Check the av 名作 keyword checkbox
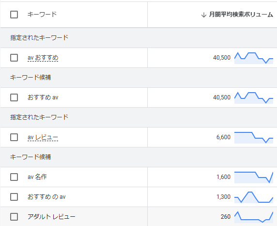The image size is (277, 226). [x=14, y=177]
